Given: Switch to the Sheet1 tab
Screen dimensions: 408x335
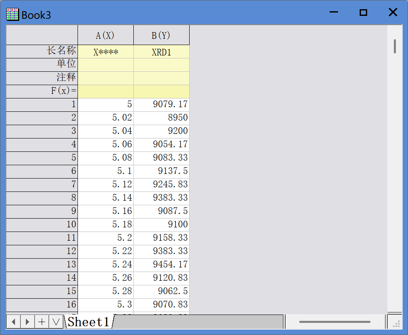Looking at the screenshot, I should click(88, 322).
